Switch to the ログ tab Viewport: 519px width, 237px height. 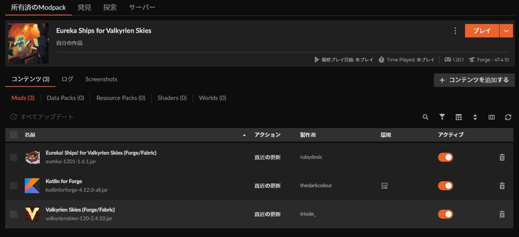click(x=67, y=79)
